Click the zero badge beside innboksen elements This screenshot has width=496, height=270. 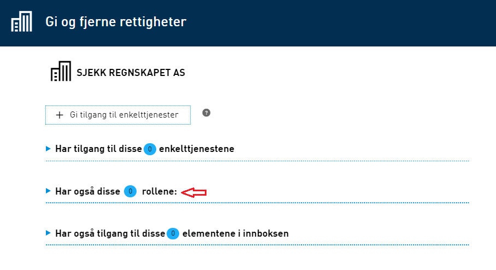click(173, 233)
